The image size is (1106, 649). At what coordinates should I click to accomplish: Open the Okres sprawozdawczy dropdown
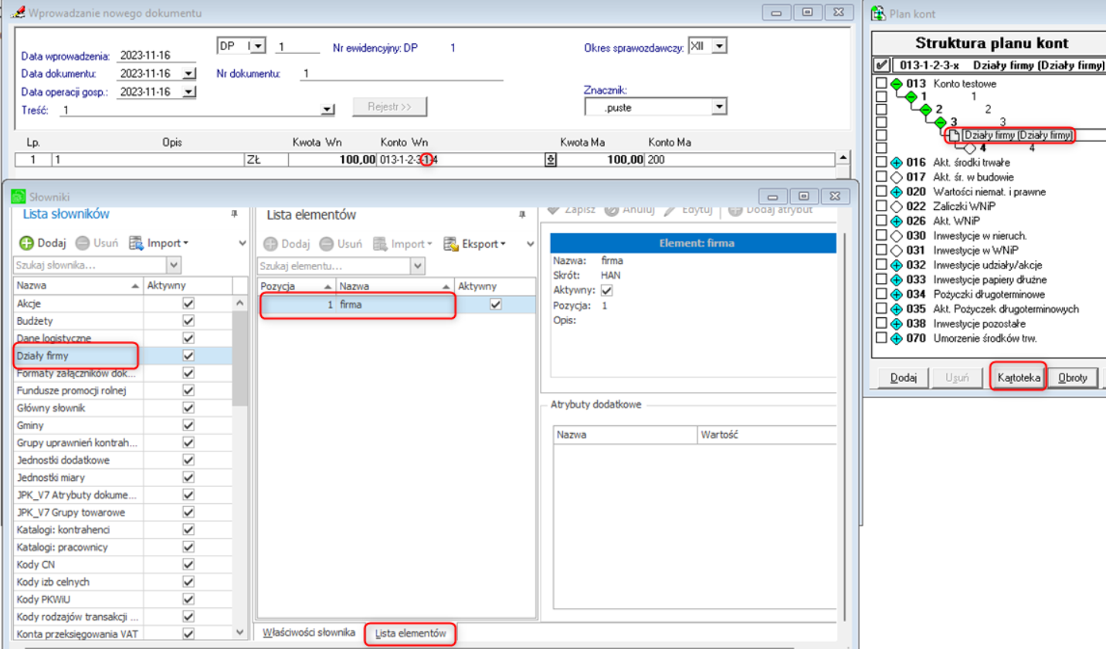point(719,46)
